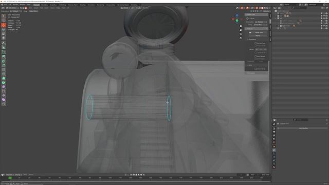Viewport: 329px width, 185px height.
Task: Open Drag Select Box dropdown under header
Action: point(33,11)
